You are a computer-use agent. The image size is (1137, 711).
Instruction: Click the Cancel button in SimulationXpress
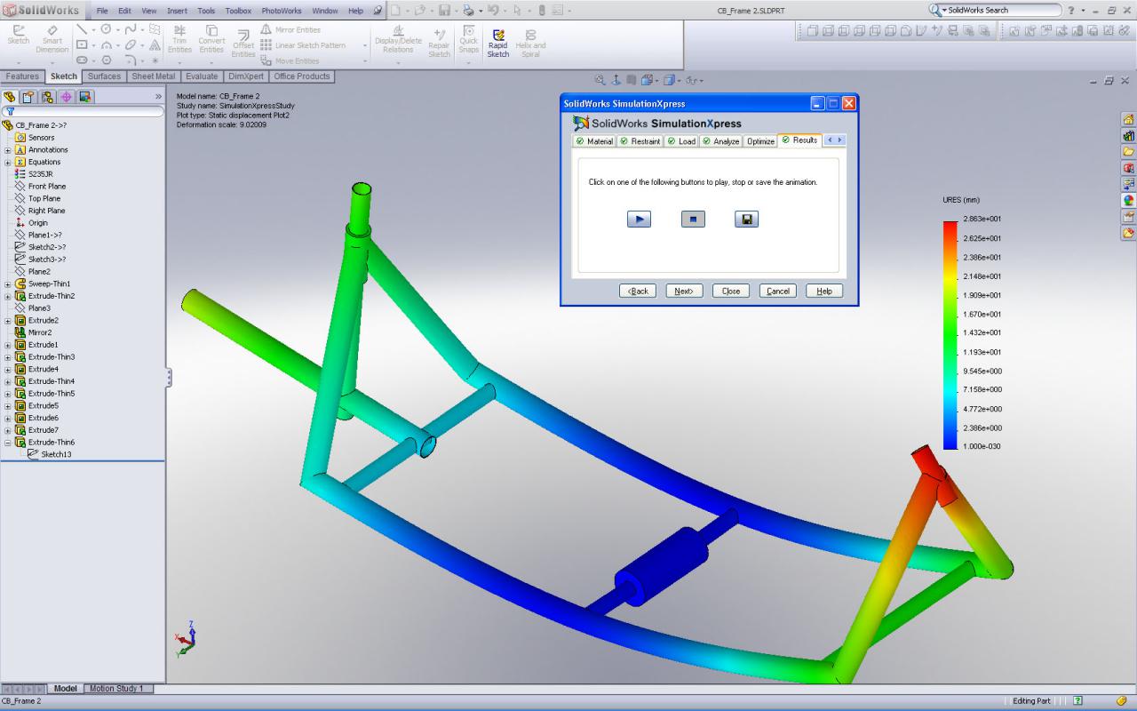tap(778, 291)
